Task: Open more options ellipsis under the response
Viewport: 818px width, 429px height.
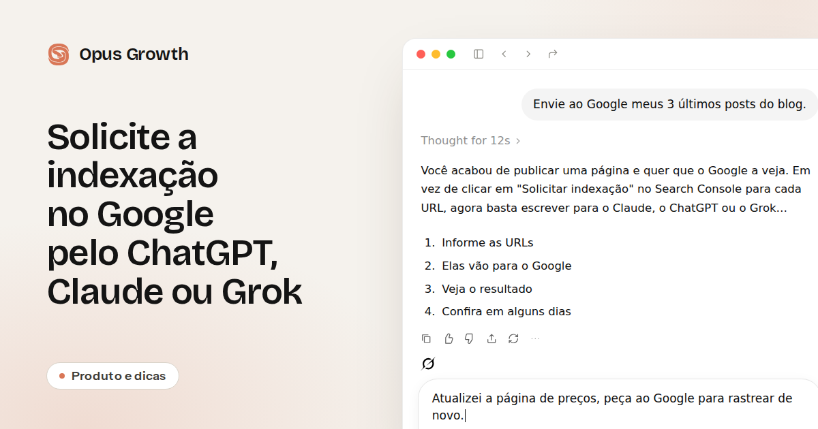Action: pos(535,338)
